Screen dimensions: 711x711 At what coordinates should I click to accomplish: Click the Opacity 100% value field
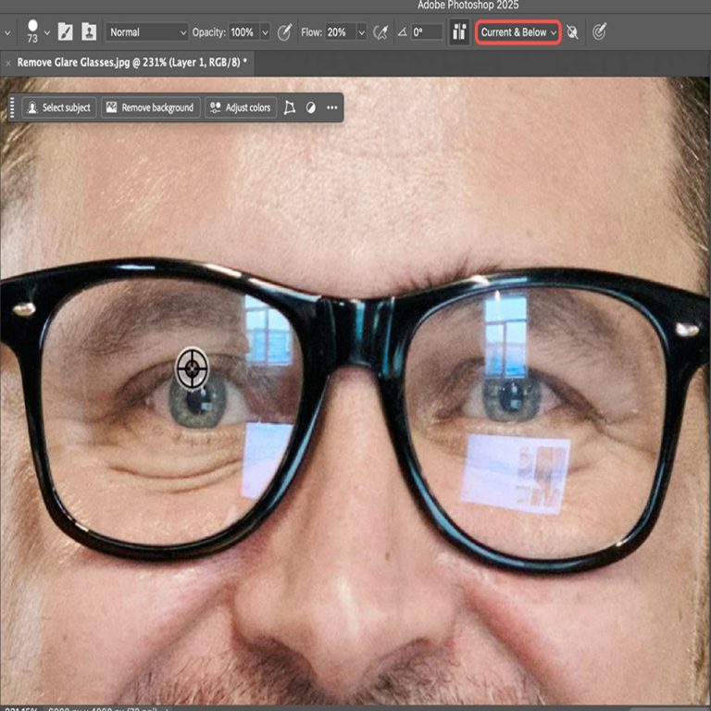click(244, 32)
